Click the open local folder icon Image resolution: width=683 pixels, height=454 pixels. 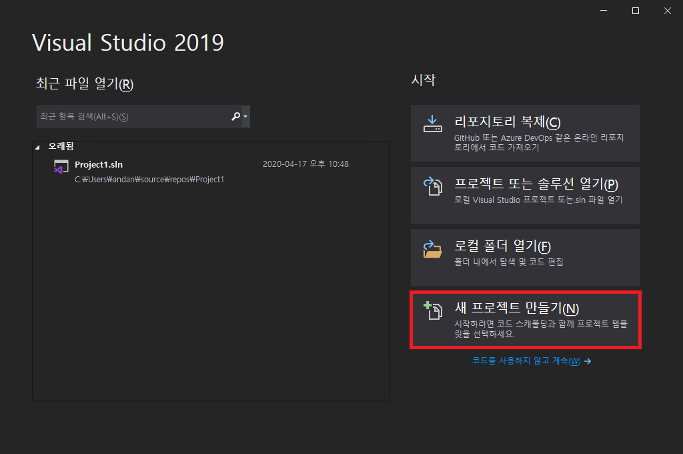(432, 249)
